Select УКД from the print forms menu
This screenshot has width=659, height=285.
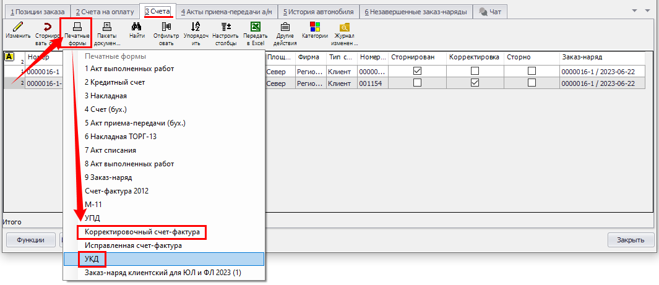click(x=92, y=258)
